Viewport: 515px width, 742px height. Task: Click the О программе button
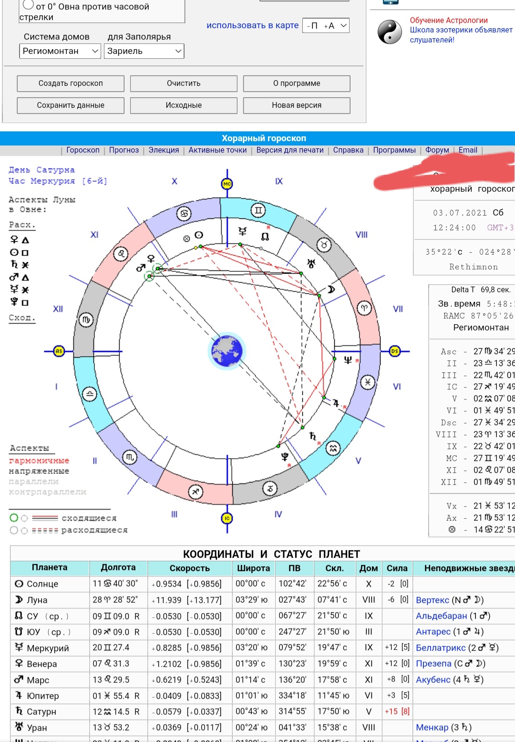click(x=297, y=83)
